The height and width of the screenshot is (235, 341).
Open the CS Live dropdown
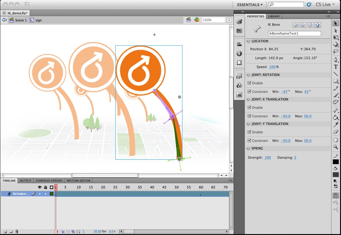[x=325, y=5]
